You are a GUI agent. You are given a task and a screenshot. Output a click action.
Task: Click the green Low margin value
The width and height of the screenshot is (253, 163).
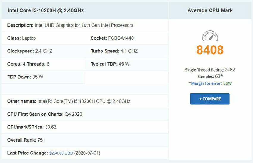[x=227, y=83]
